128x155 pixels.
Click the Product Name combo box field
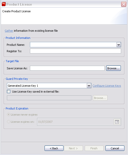[x=73, y=45]
